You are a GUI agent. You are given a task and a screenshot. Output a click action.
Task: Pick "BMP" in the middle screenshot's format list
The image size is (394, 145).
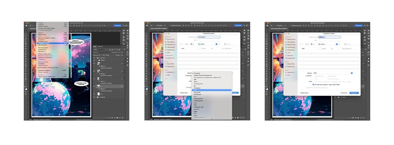click(x=212, y=79)
